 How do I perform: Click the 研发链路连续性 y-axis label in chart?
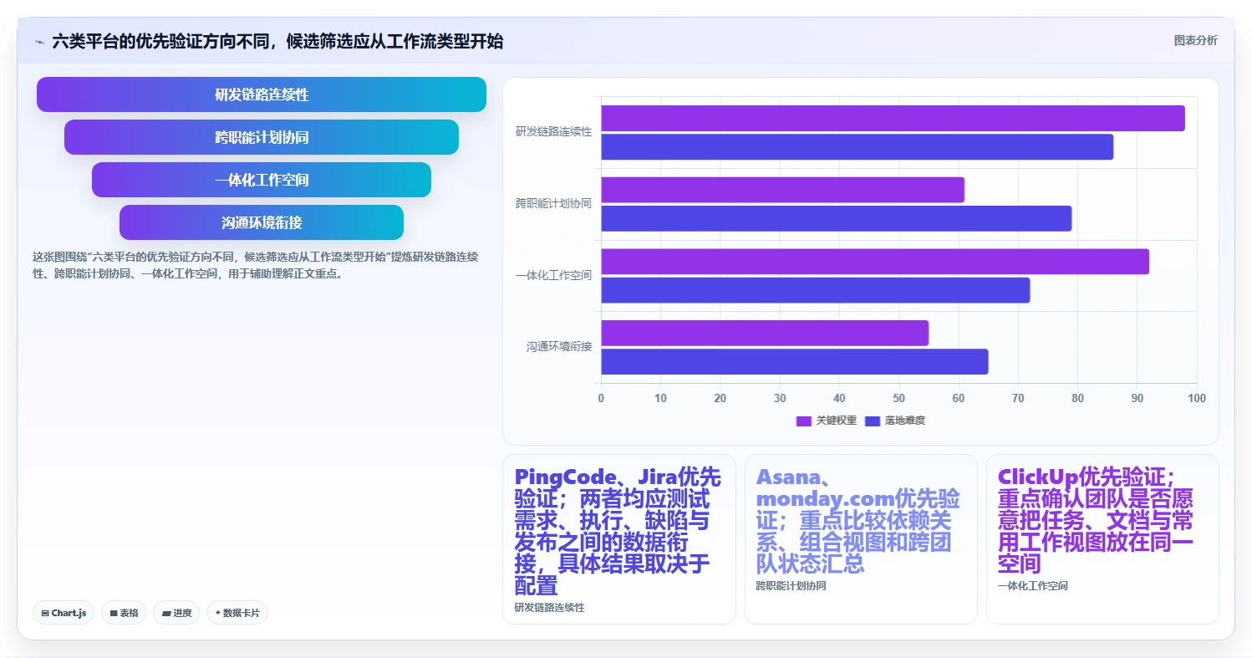click(x=553, y=132)
